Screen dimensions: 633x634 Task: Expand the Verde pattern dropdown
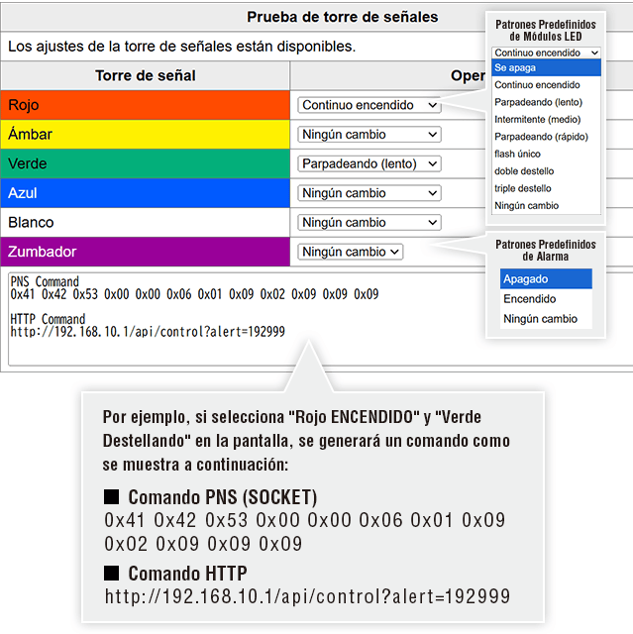tap(369, 163)
